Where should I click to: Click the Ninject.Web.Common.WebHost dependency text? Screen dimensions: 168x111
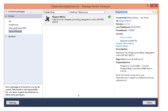(136, 70)
